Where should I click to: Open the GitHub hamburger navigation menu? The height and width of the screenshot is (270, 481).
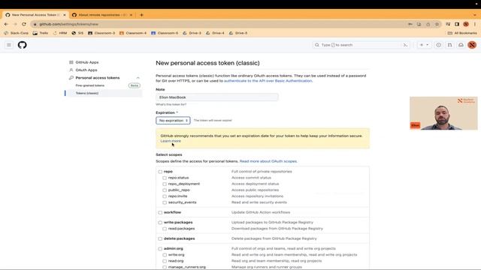pos(9,45)
